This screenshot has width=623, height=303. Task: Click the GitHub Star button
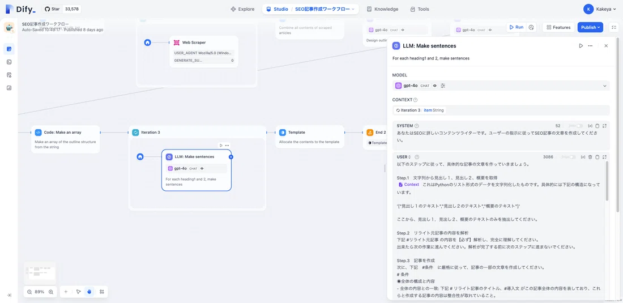pyautogui.click(x=53, y=8)
